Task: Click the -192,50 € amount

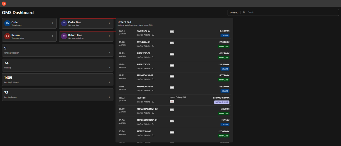Action: point(225,120)
